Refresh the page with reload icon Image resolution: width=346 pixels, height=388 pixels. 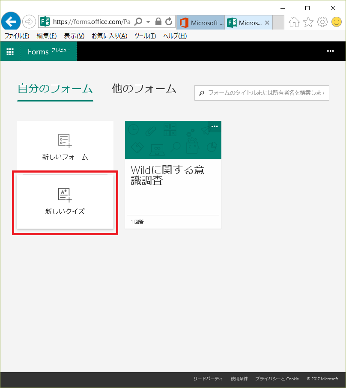pyautogui.click(x=169, y=21)
